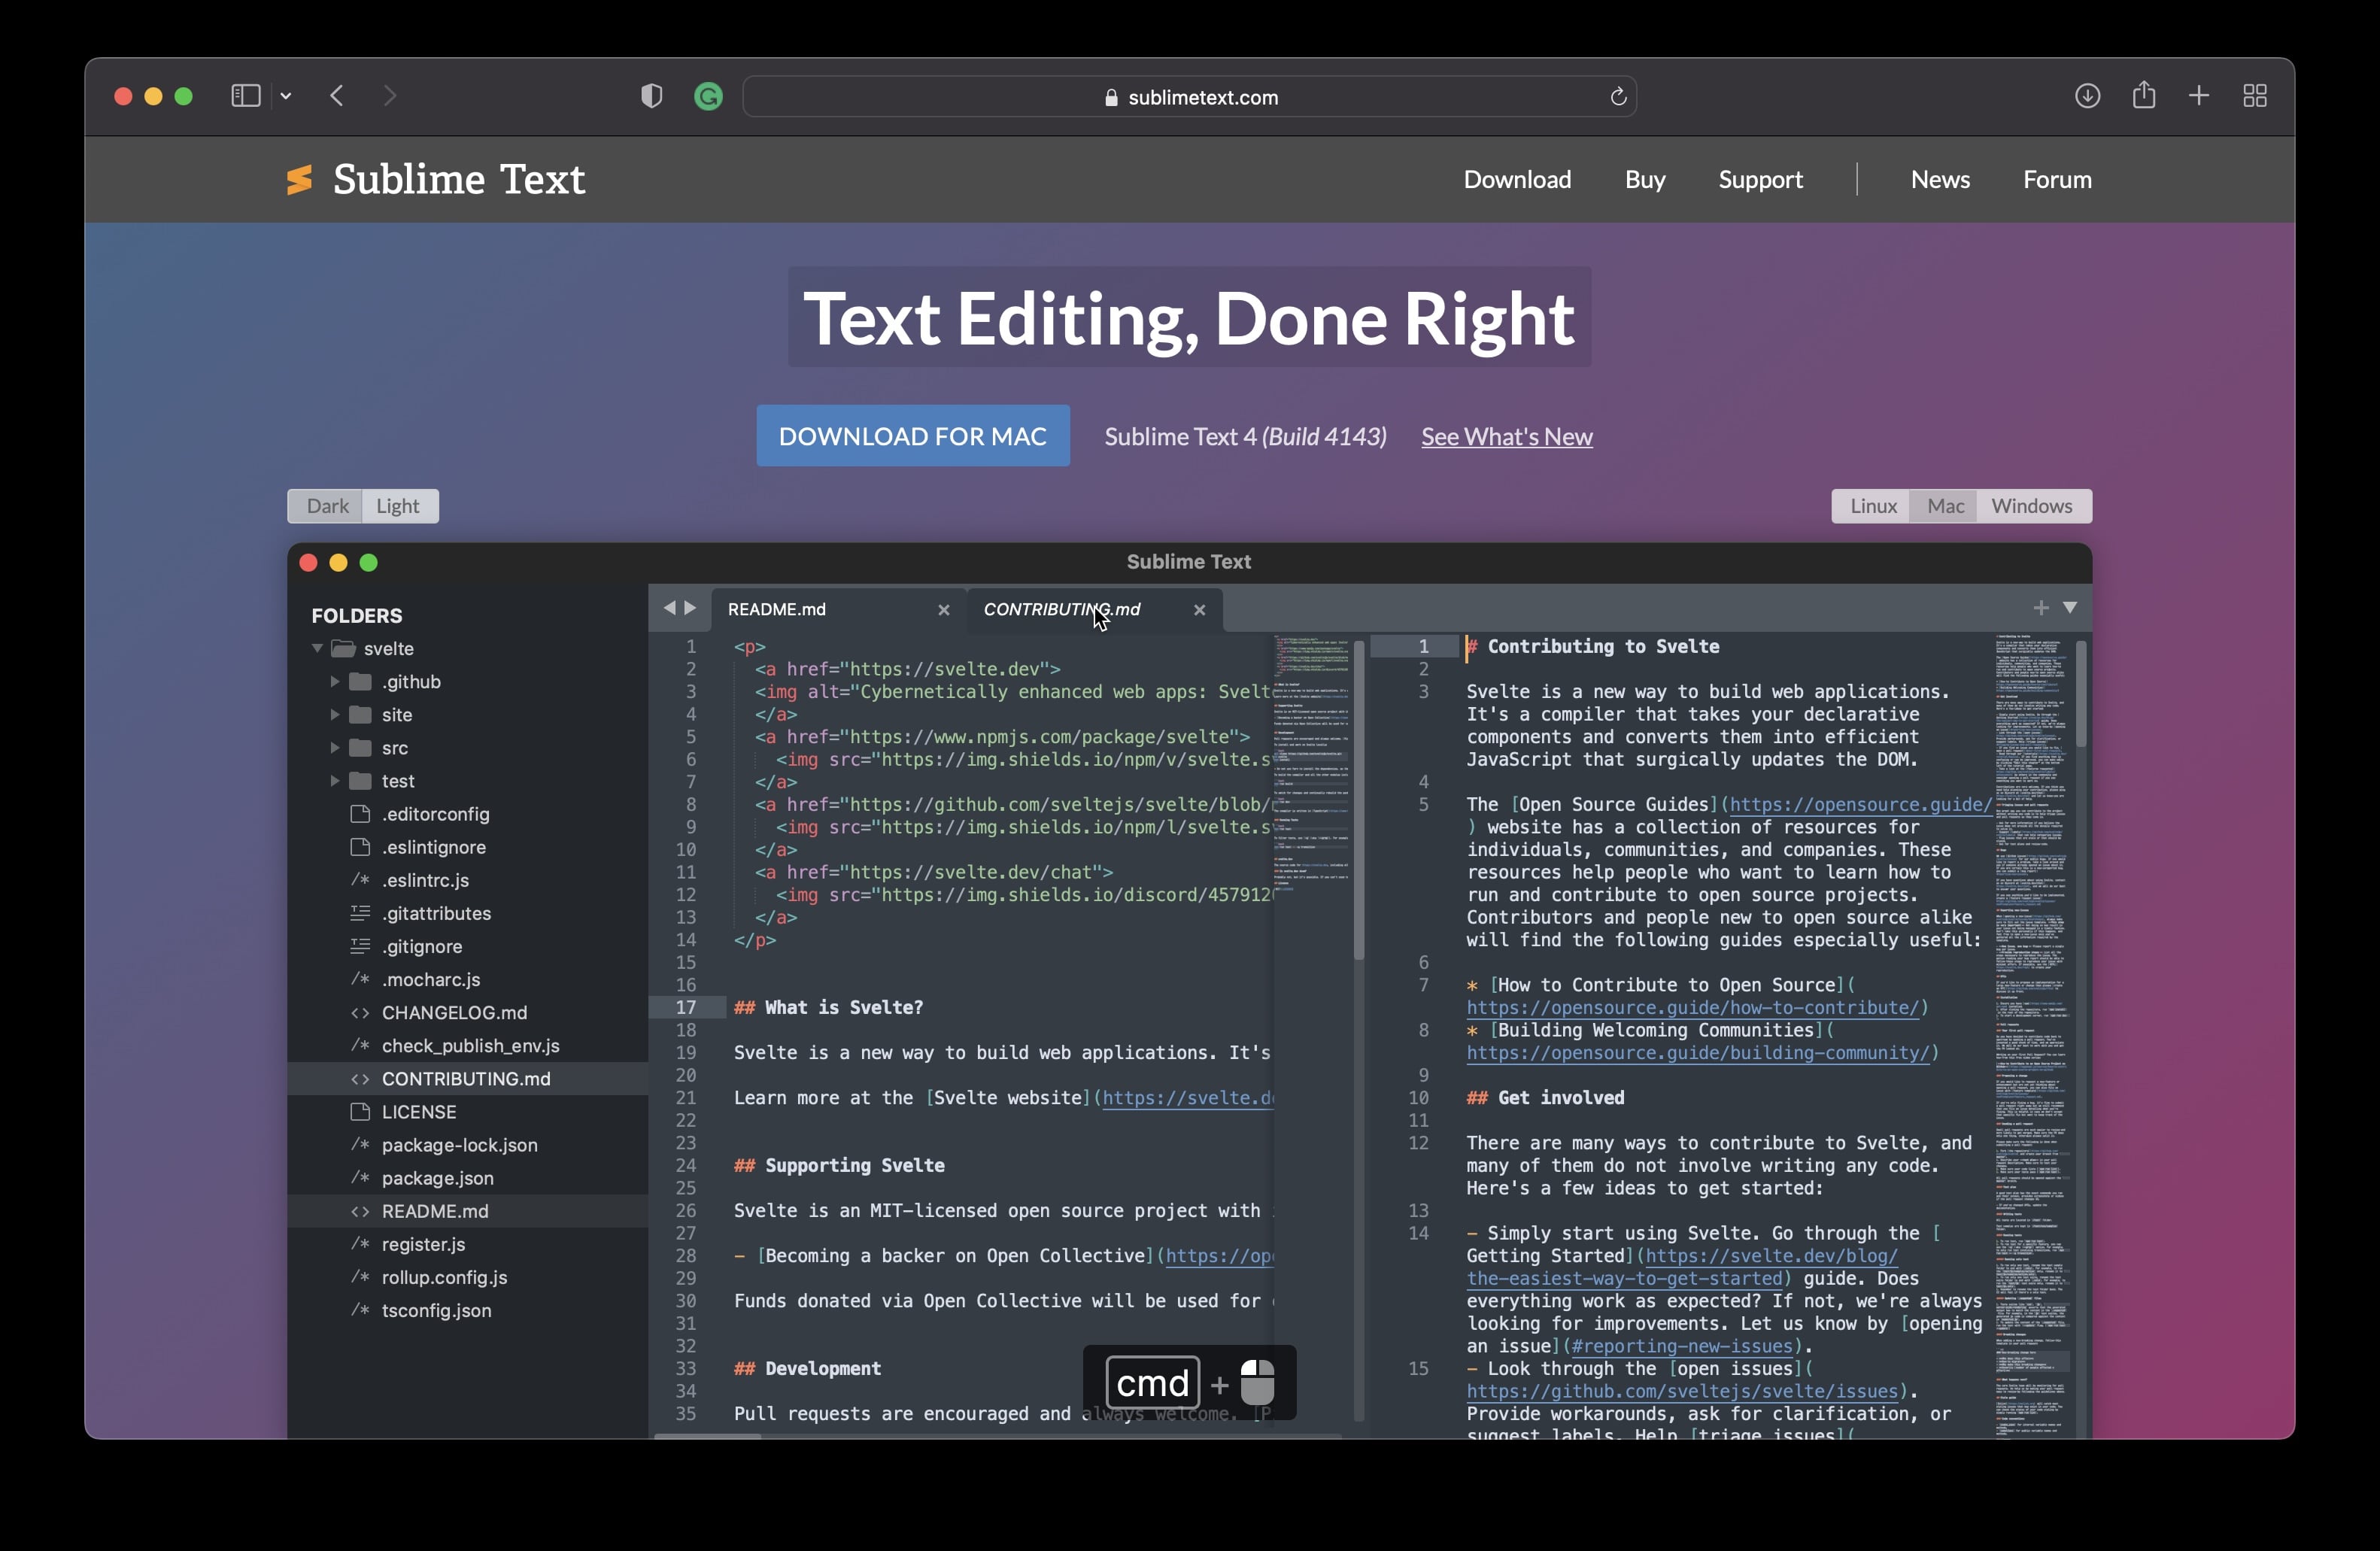Open the privacy shield report icon

(x=652, y=96)
